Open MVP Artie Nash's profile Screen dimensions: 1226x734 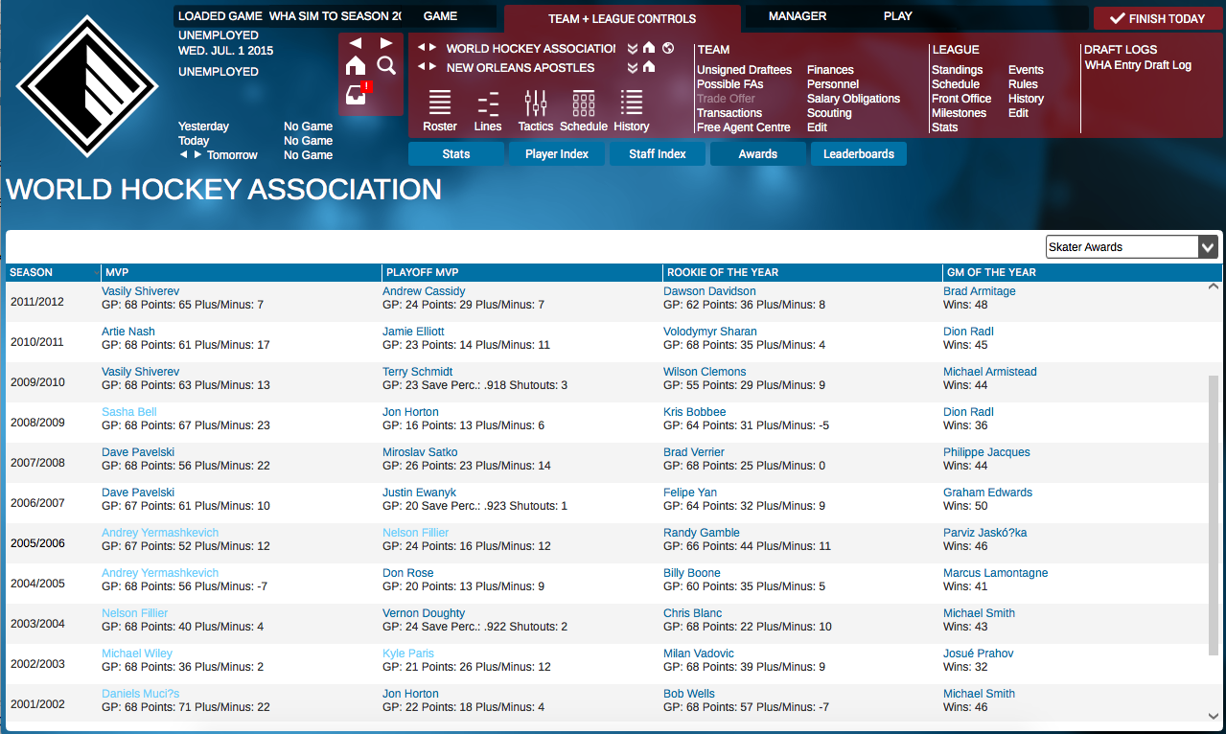tap(128, 332)
